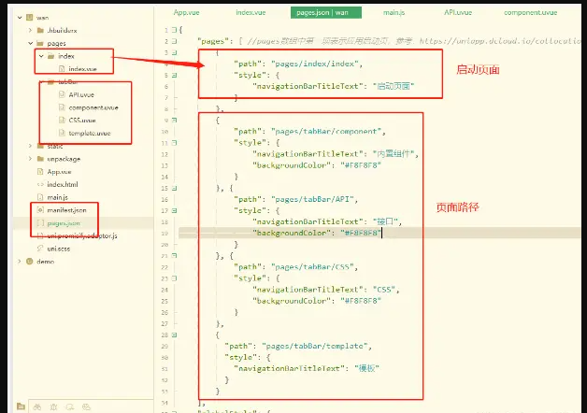
Task: Click the bug debug icon in bottom bar
Action: [53, 407]
